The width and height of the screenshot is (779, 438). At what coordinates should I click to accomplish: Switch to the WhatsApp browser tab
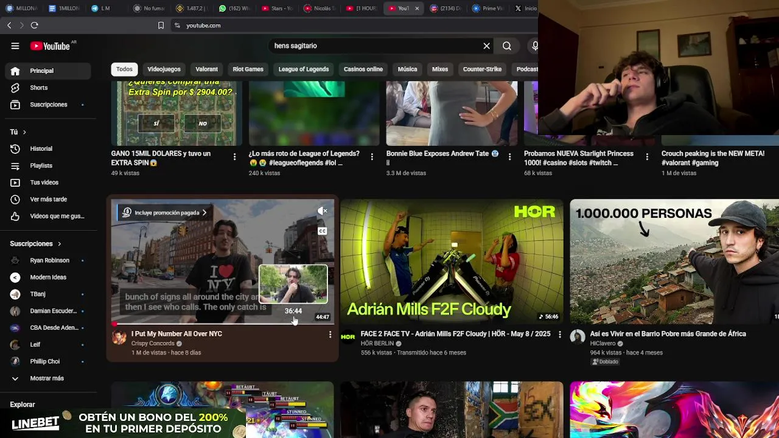click(x=234, y=9)
